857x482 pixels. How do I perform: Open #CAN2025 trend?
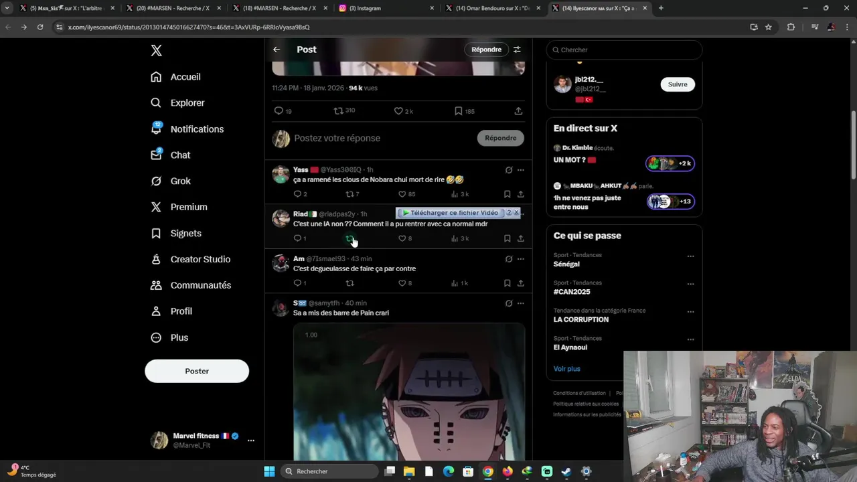pyautogui.click(x=572, y=292)
